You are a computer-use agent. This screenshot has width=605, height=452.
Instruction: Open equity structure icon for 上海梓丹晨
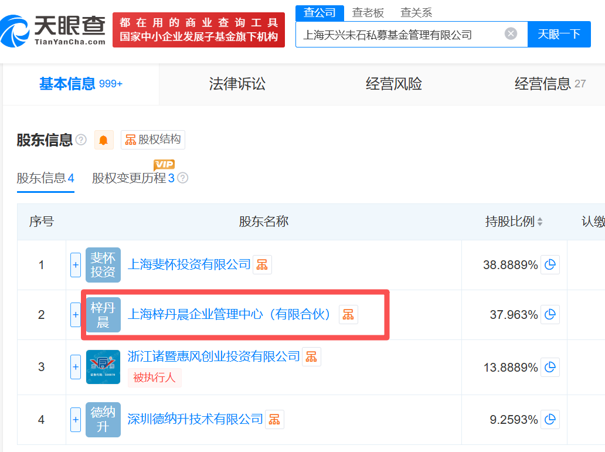click(348, 315)
